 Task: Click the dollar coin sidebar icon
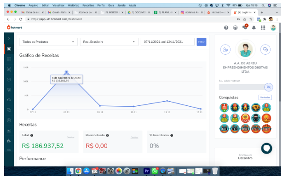(9, 121)
